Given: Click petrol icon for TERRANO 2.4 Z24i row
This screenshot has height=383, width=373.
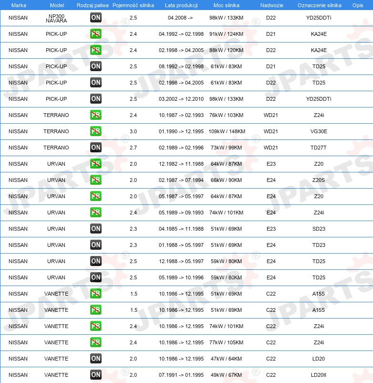Looking at the screenshot, I should (x=95, y=115).
